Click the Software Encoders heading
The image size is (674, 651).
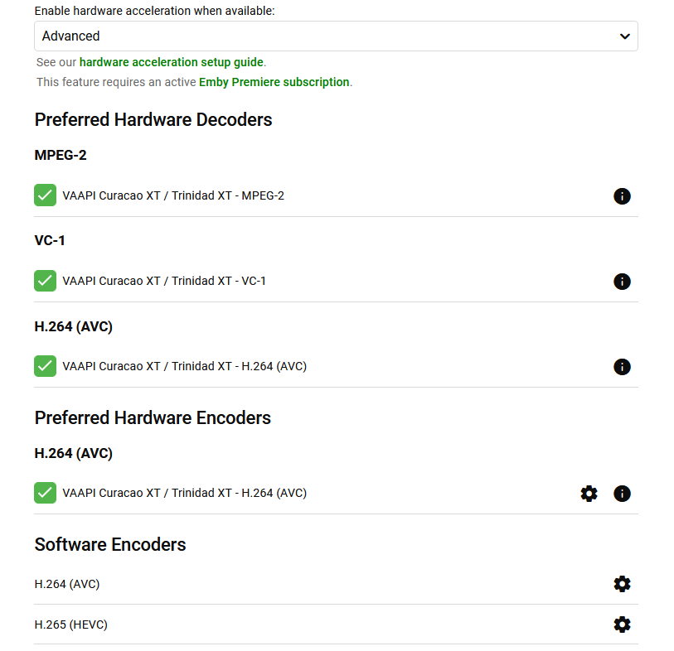110,545
